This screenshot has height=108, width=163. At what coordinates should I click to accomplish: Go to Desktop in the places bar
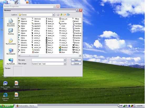click(x=11, y=32)
